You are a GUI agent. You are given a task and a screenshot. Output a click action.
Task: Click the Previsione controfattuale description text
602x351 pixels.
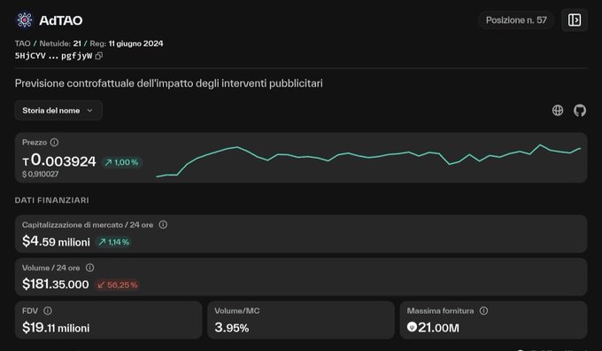(169, 83)
